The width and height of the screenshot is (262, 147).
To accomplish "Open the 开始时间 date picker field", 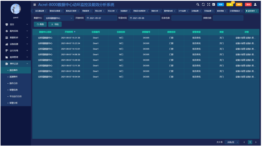I will [101, 18].
